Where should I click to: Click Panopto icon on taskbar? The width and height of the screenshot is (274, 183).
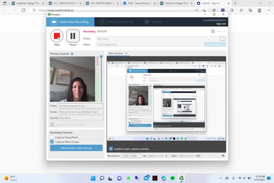click(x=181, y=178)
